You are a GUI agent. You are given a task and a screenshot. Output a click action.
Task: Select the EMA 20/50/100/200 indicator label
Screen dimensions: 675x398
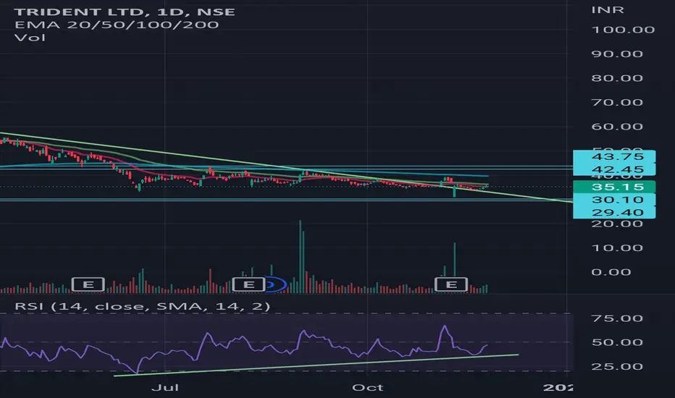(117, 25)
